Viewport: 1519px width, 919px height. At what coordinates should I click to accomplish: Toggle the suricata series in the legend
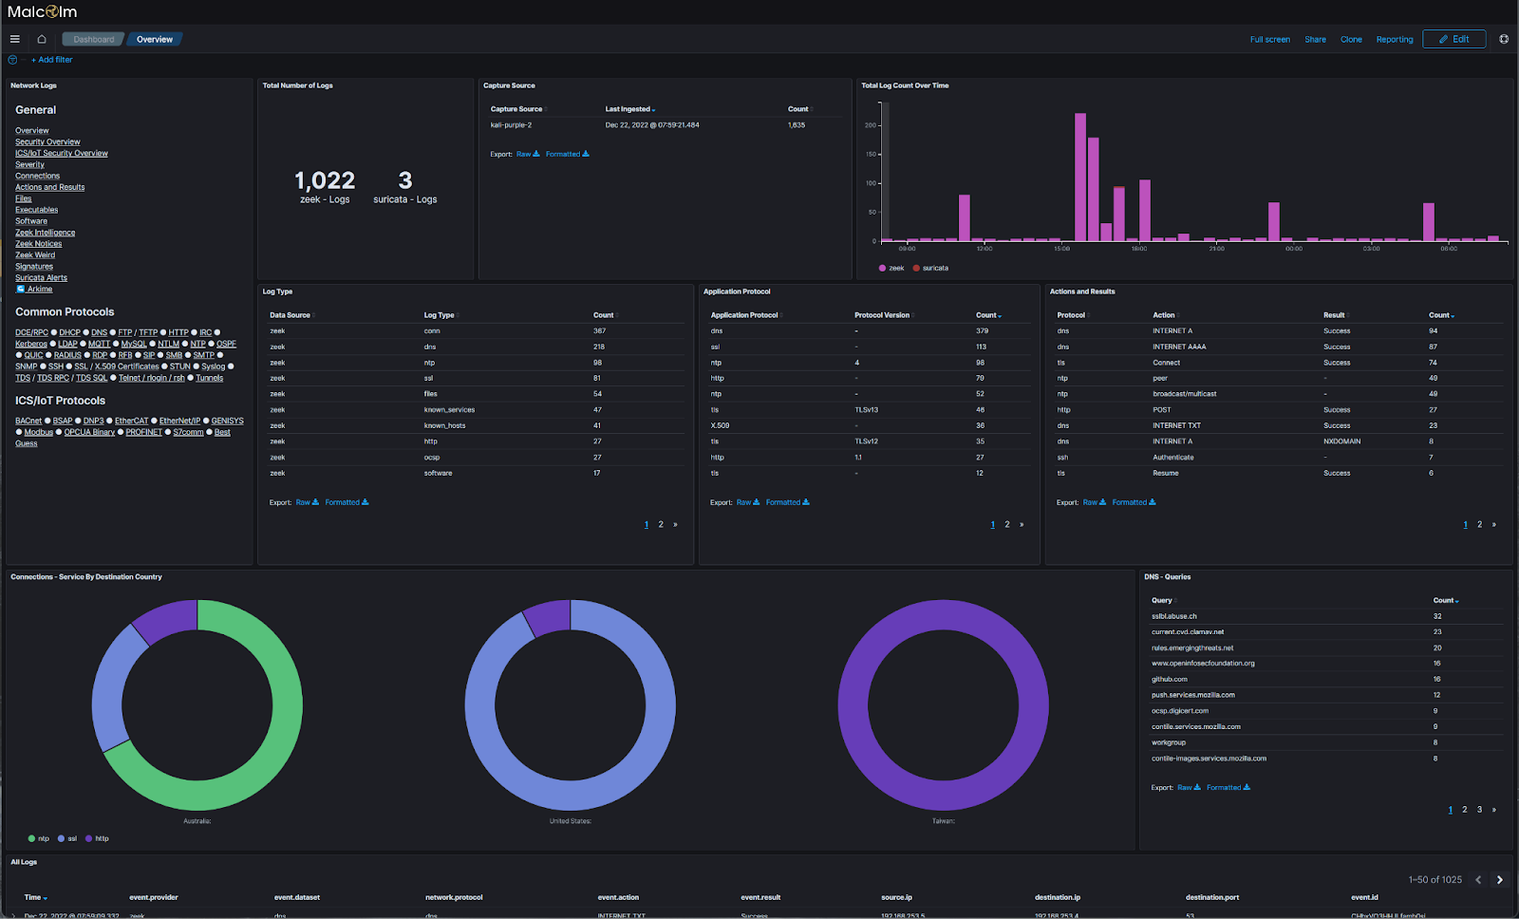[928, 268]
